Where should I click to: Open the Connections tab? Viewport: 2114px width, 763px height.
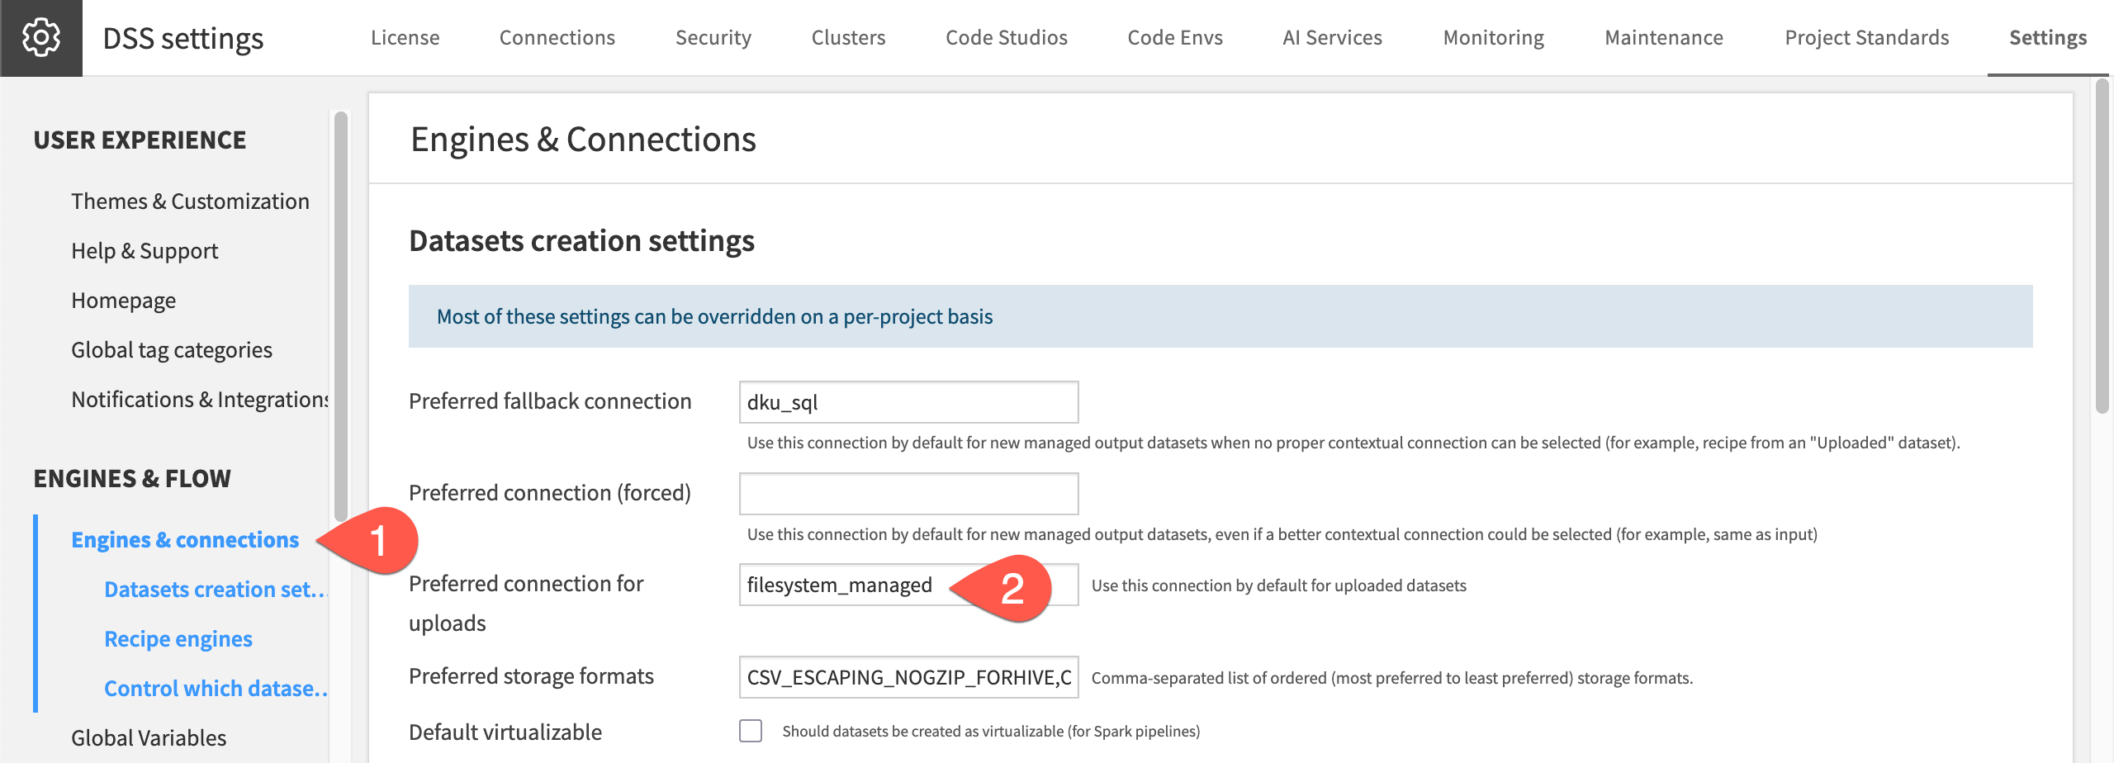[557, 38]
